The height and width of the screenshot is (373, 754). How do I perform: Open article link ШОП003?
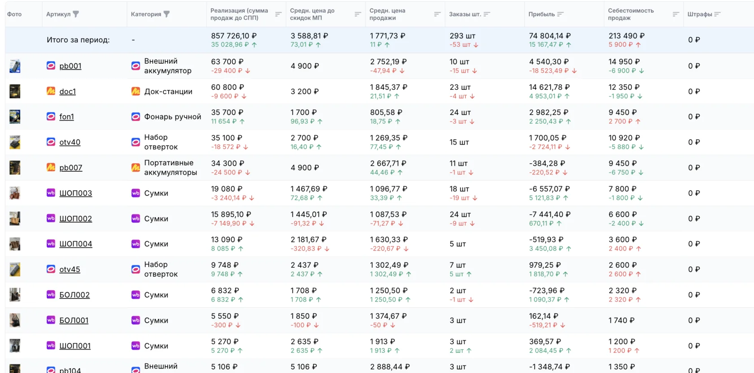pos(75,193)
